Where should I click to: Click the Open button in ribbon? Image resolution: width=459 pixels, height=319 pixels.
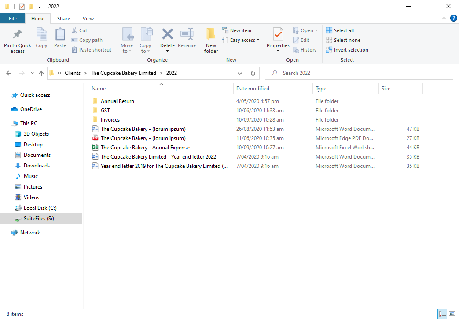[305, 30]
